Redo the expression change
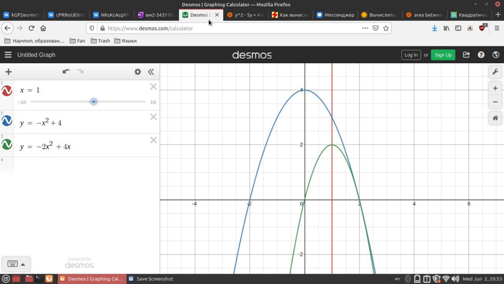504x284 pixels. pyautogui.click(x=80, y=71)
